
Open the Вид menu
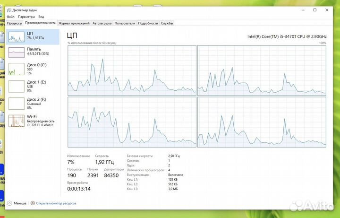pyautogui.click(x=41, y=17)
